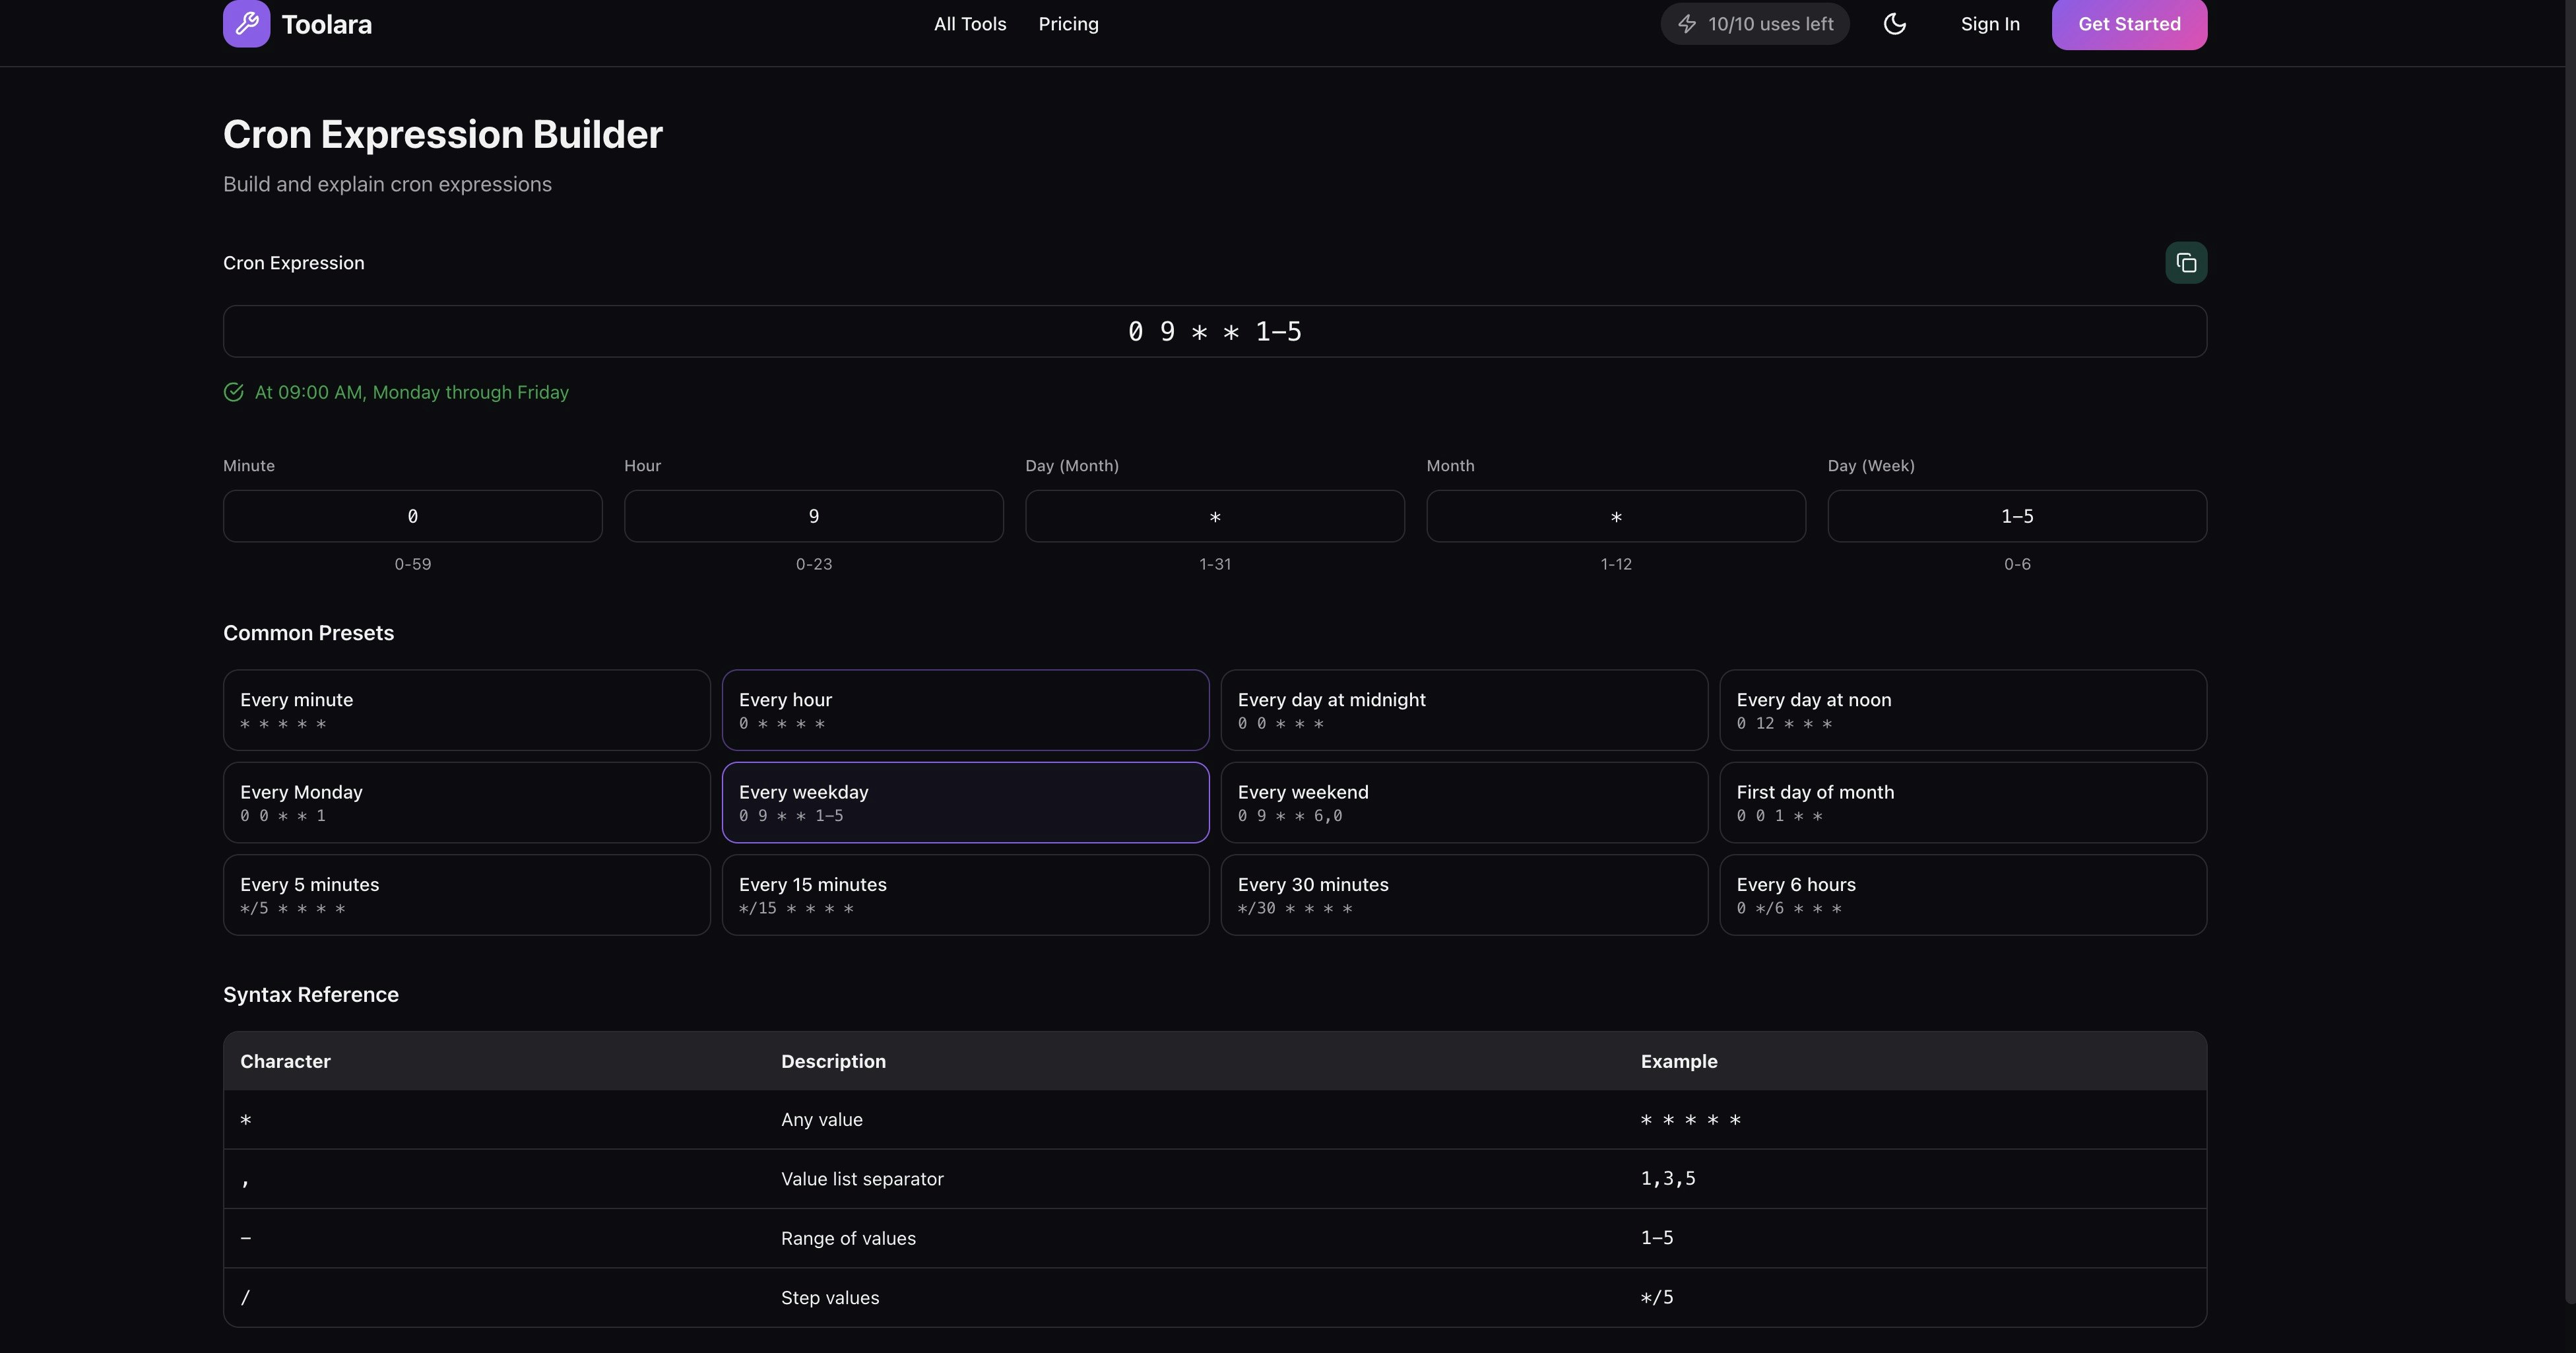Select First day of month preset
2576x1353 pixels.
[1962, 802]
